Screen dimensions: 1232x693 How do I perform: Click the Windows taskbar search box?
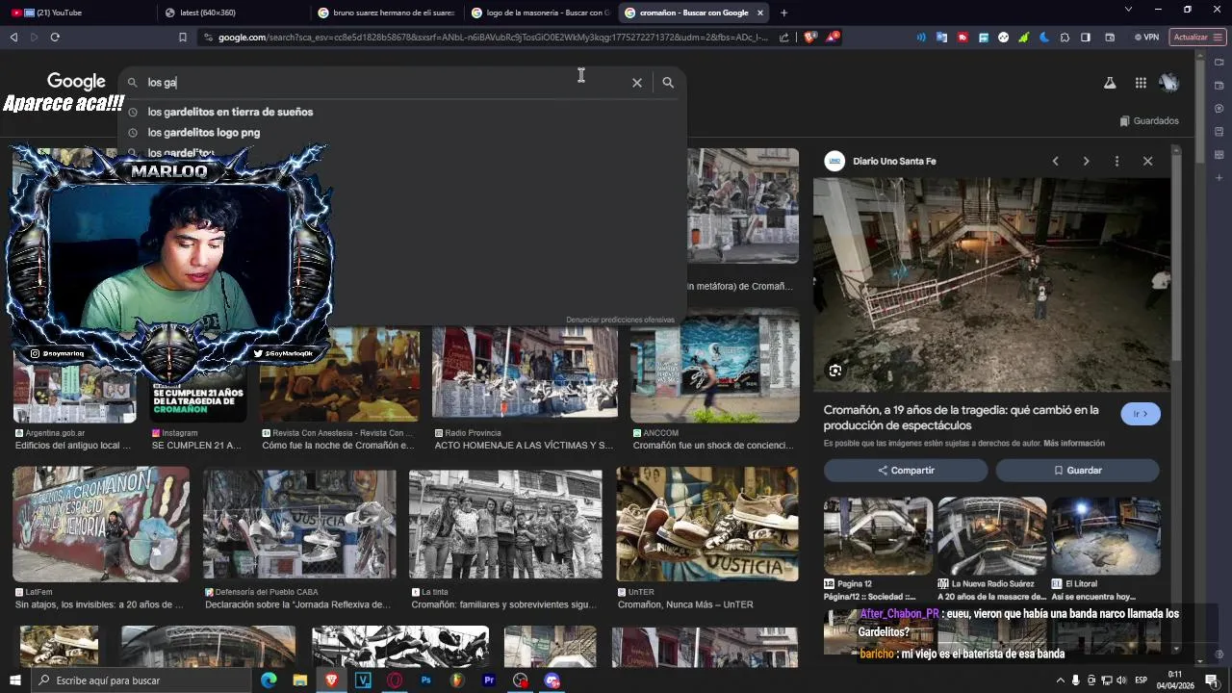point(141,680)
